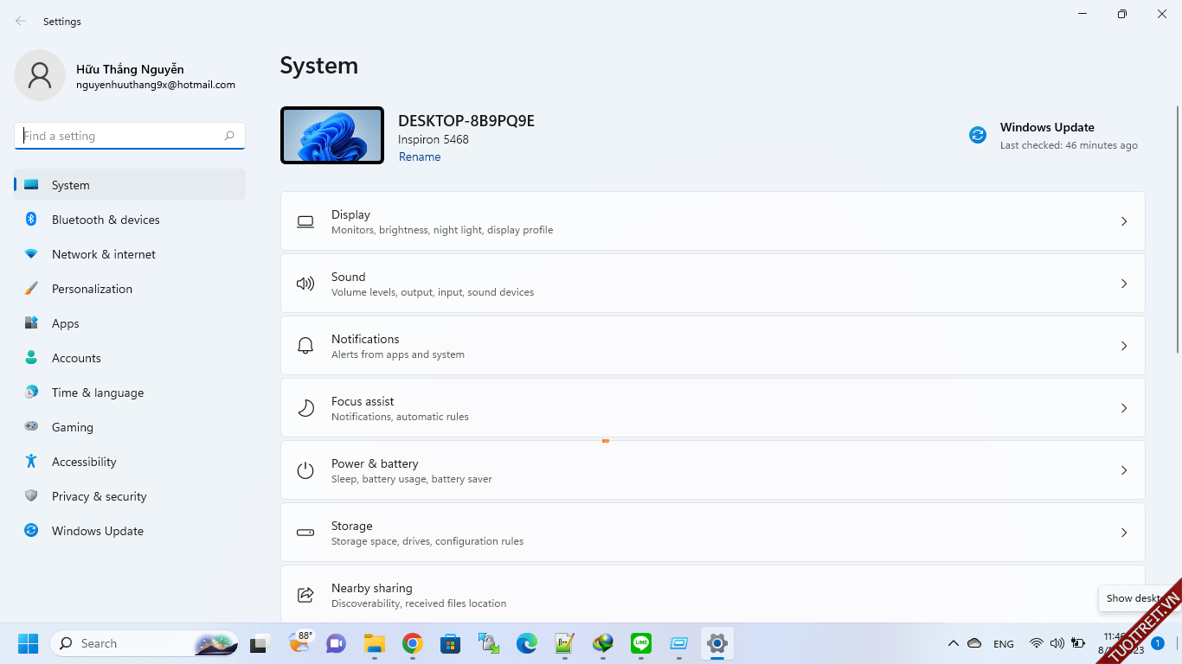Viewport: 1182px width, 664px height.
Task: Click the Focus assist moon icon
Action: point(305,408)
